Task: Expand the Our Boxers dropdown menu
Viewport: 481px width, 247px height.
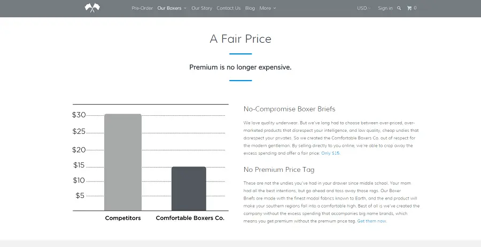Action: pos(172,9)
